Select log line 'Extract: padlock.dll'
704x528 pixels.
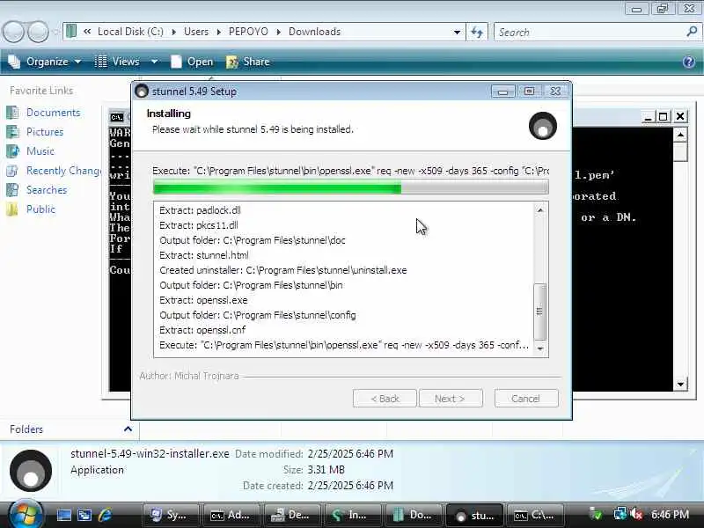point(201,210)
